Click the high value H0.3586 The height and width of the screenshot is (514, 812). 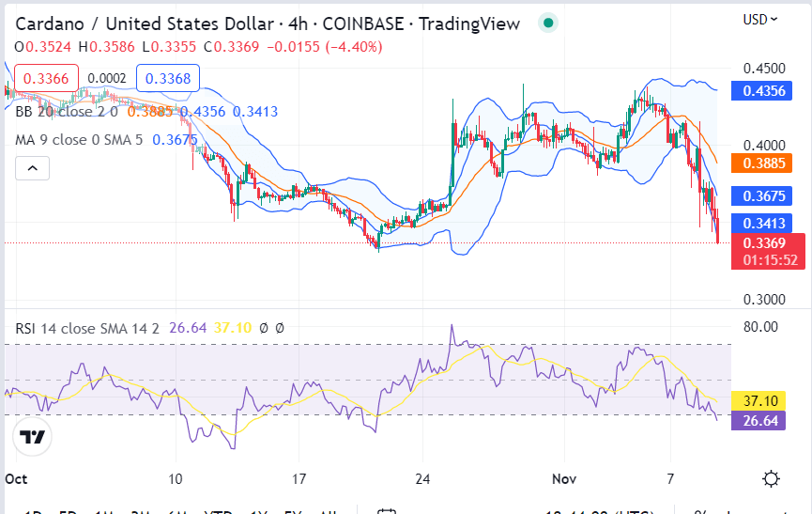107,47
